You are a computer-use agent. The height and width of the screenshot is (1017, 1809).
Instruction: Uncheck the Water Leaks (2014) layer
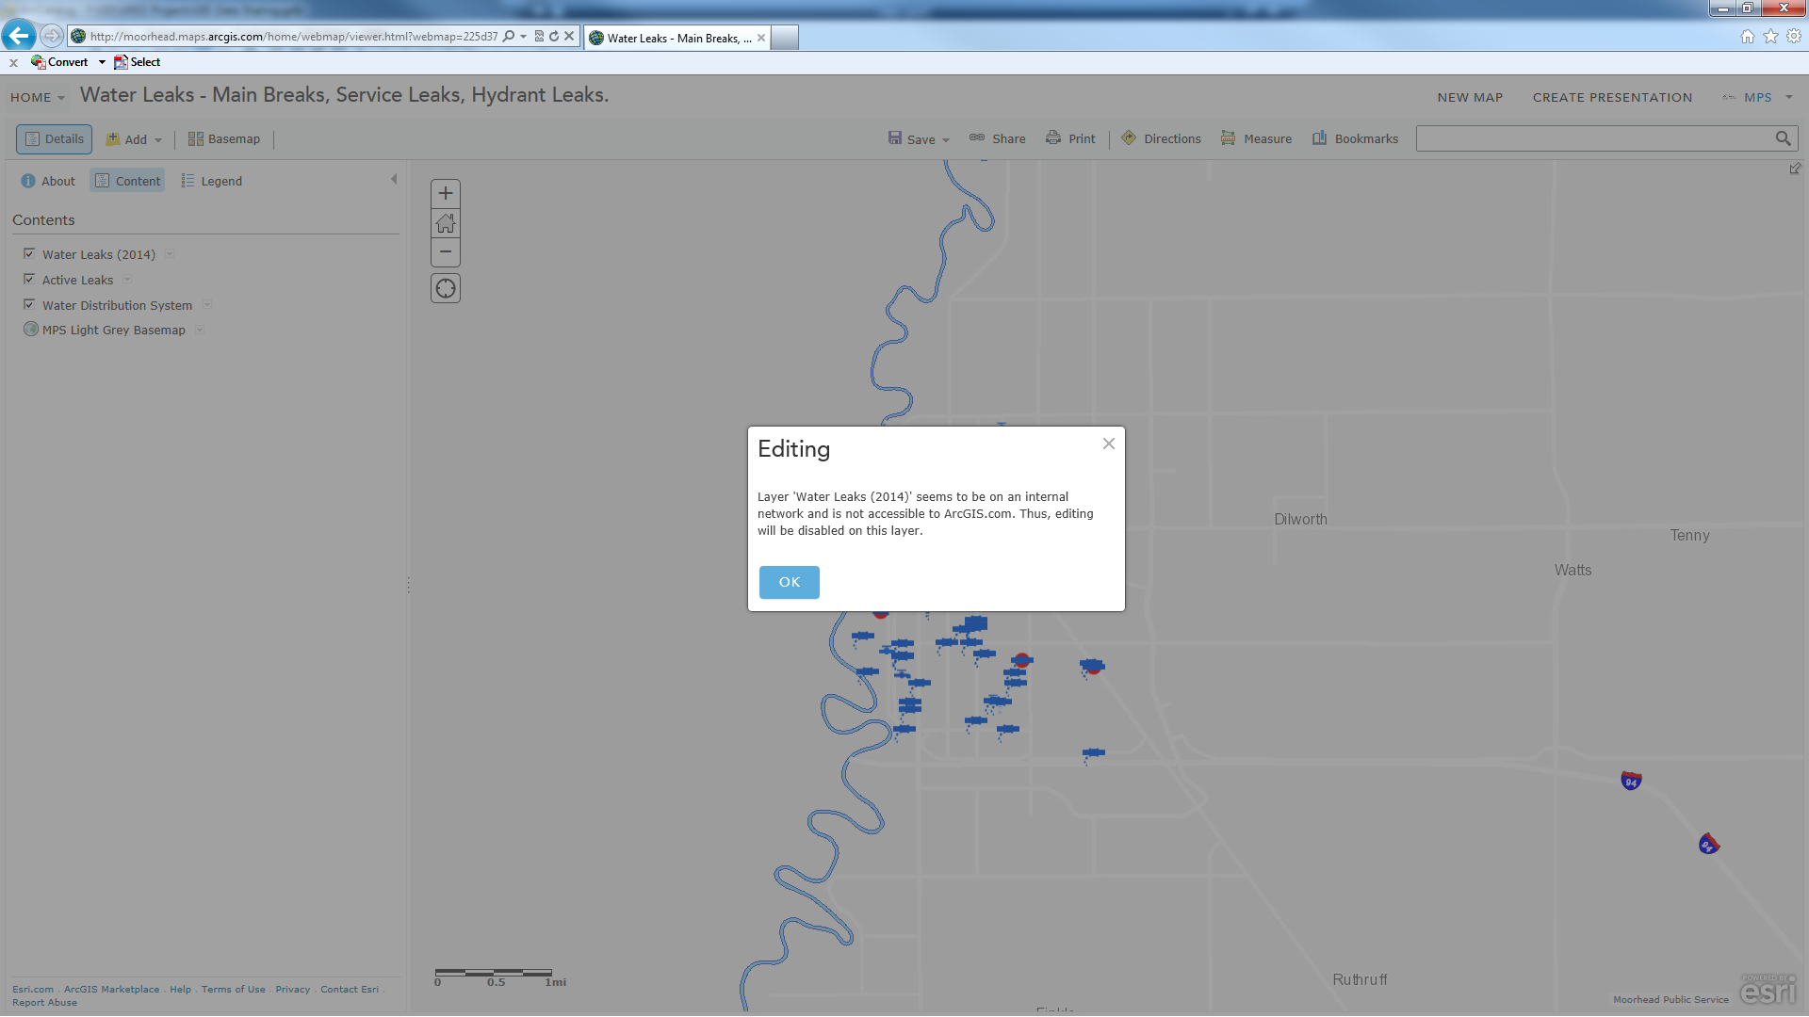29,254
